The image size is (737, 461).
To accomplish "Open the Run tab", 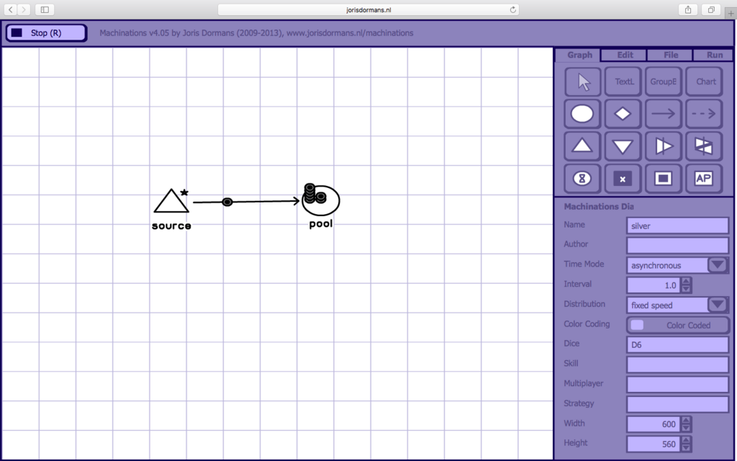I will tap(714, 55).
